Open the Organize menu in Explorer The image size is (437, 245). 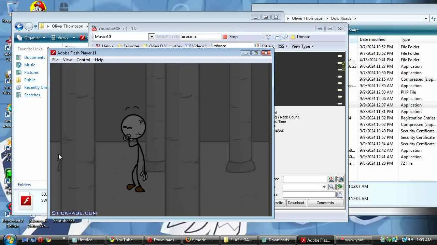(x=31, y=38)
